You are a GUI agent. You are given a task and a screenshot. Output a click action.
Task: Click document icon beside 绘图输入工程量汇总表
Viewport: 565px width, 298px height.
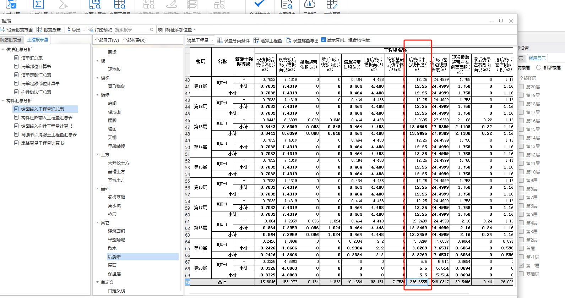(16, 109)
